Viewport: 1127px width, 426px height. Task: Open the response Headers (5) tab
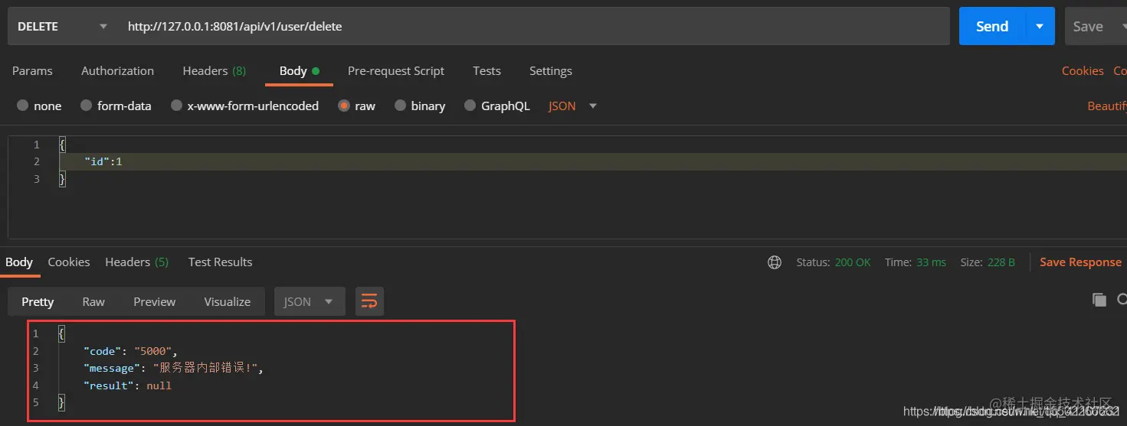136,262
